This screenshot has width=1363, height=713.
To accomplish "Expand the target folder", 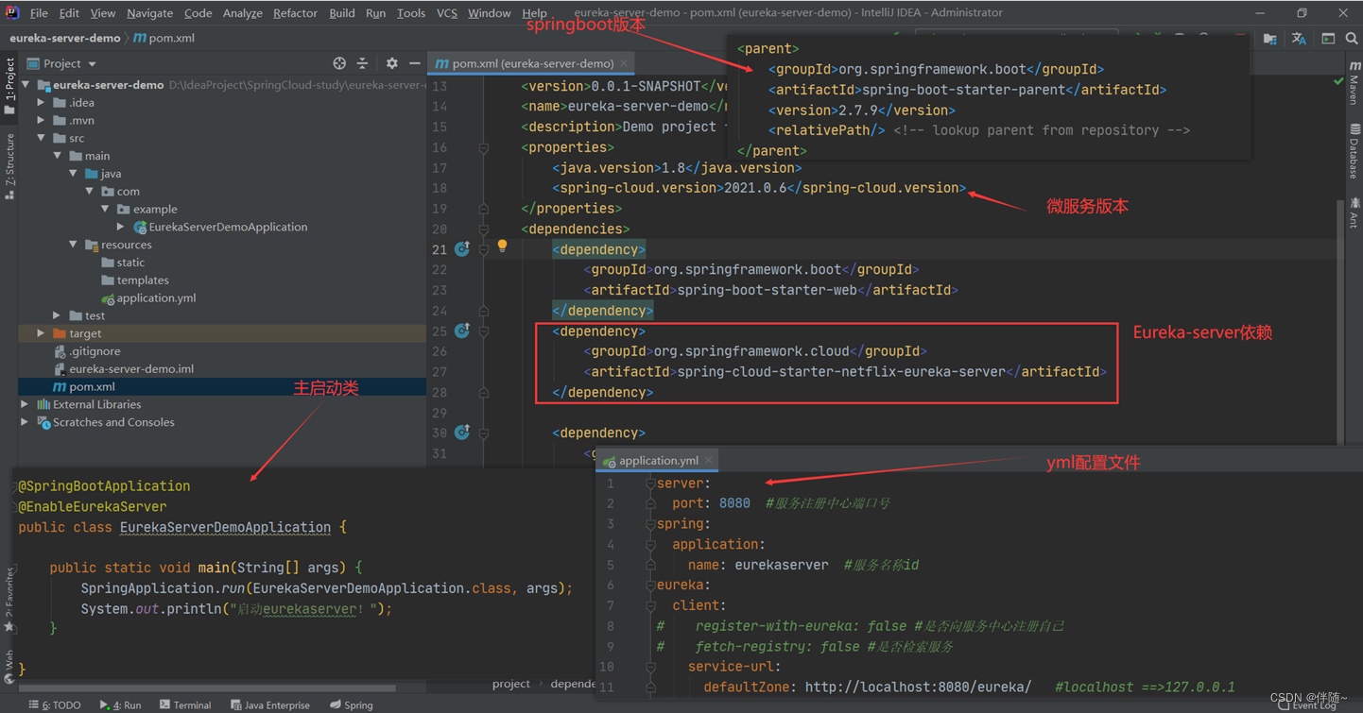I will tap(41, 333).
